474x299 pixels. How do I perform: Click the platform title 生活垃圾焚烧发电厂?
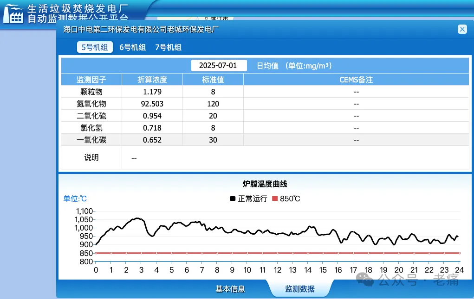coord(78,8)
